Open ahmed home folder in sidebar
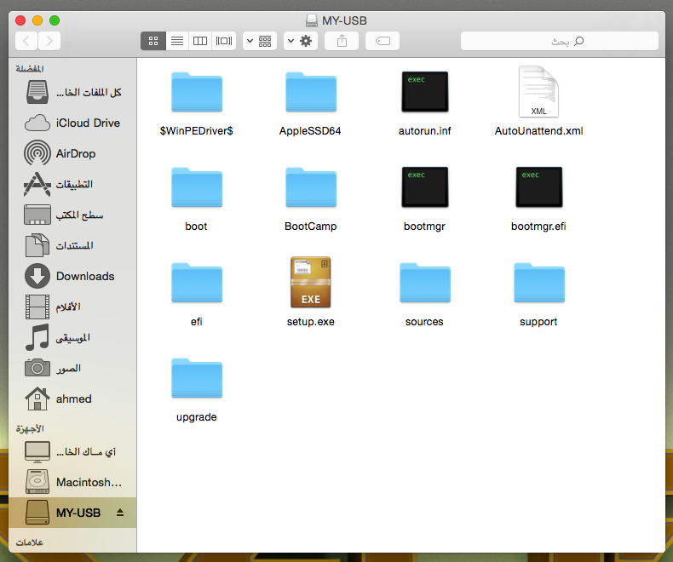 coord(72,399)
